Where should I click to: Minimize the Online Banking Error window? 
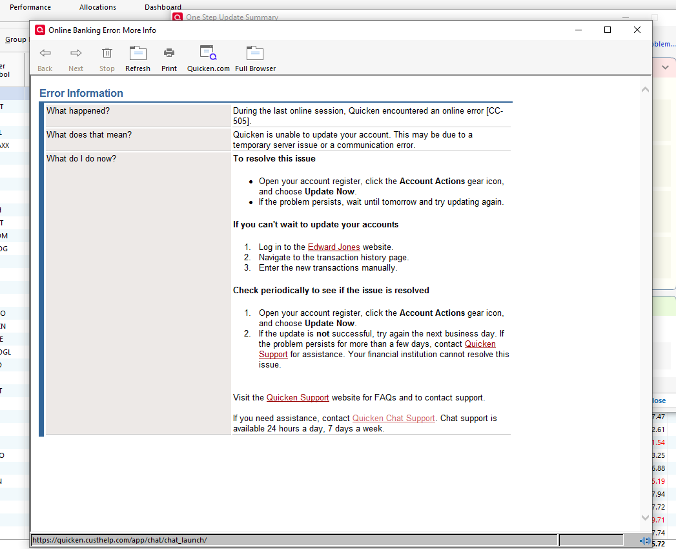pos(579,30)
